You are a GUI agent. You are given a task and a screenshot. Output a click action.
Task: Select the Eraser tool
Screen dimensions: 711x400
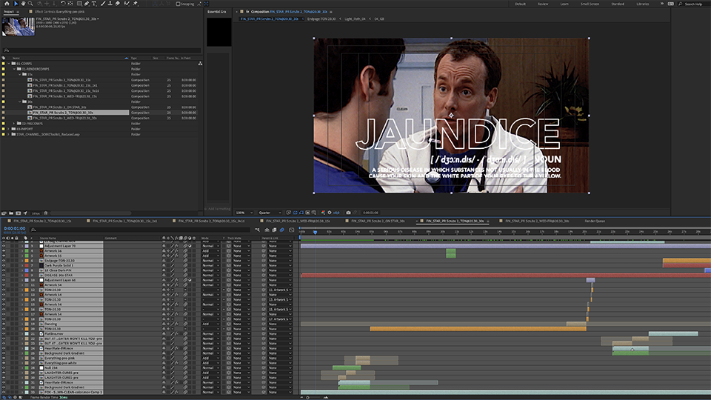118,3
